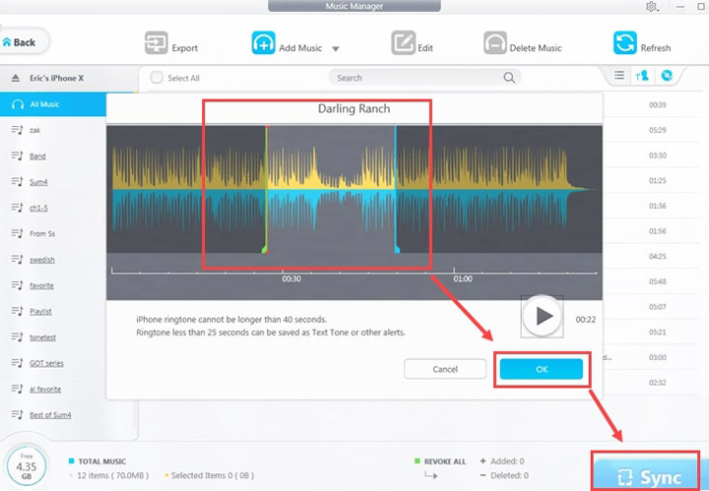Click the waveform in the selected region
The height and width of the screenshot is (491, 709).
(331, 189)
